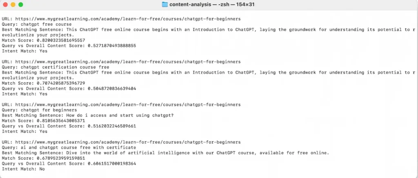Minimize the terminal with the yellow button
This screenshot has width=418, height=178.
click(13, 4)
